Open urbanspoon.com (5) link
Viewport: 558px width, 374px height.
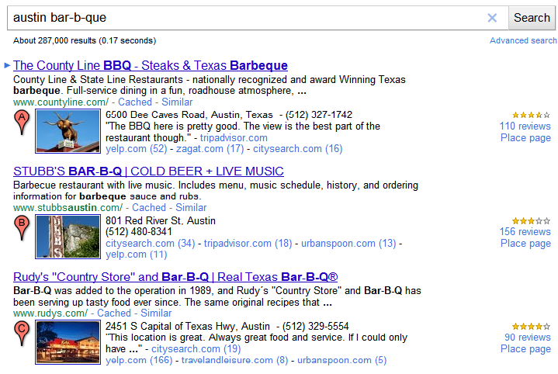(342, 360)
